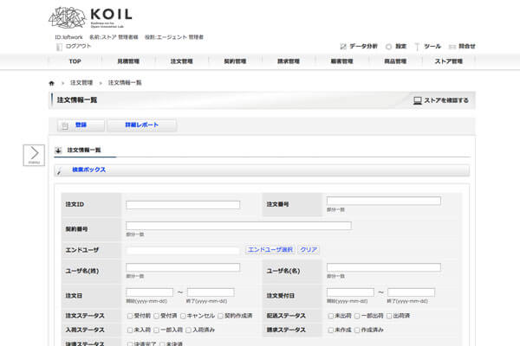Collapse the 注文情報一覧 section
Viewport: 520px width, 346px height.
click(58, 150)
